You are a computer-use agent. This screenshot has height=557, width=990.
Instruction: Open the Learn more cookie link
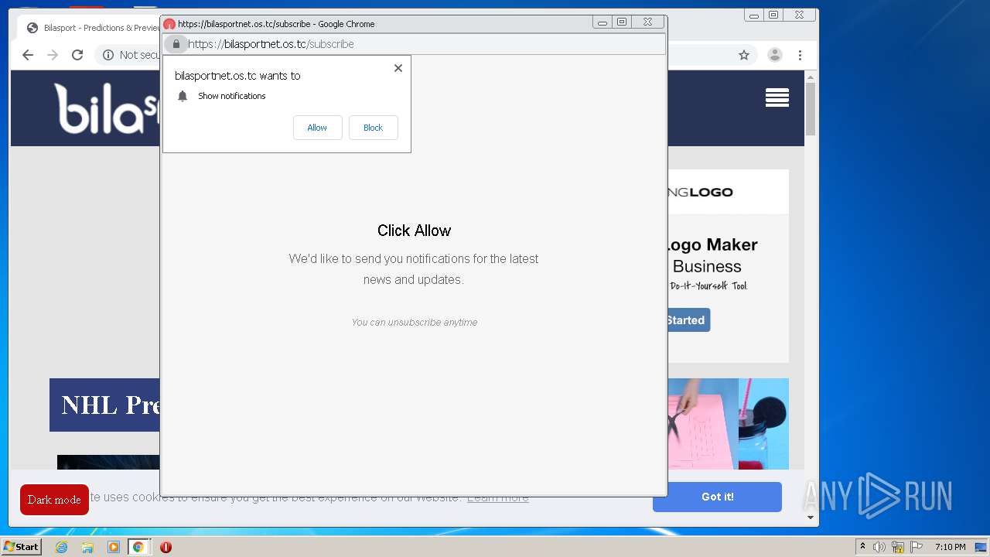498,497
